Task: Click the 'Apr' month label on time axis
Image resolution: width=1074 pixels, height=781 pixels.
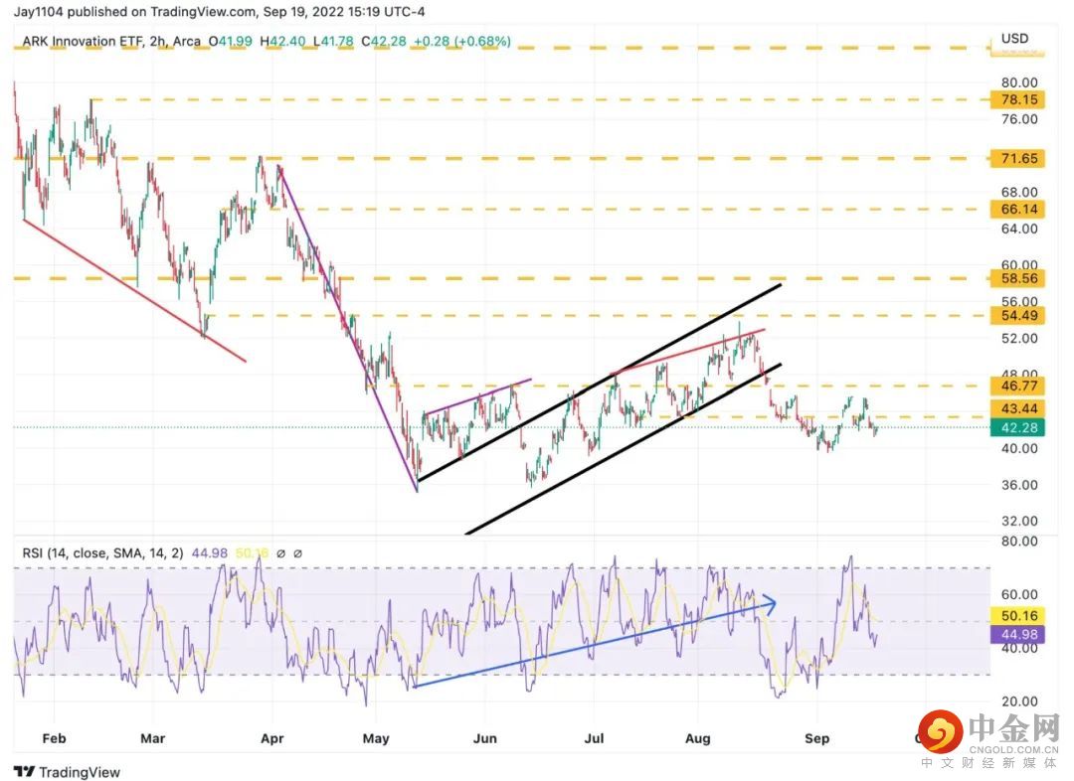Action: pyautogui.click(x=271, y=738)
